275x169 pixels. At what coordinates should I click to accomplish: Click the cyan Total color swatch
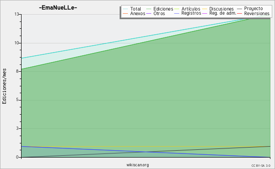click(x=126, y=9)
